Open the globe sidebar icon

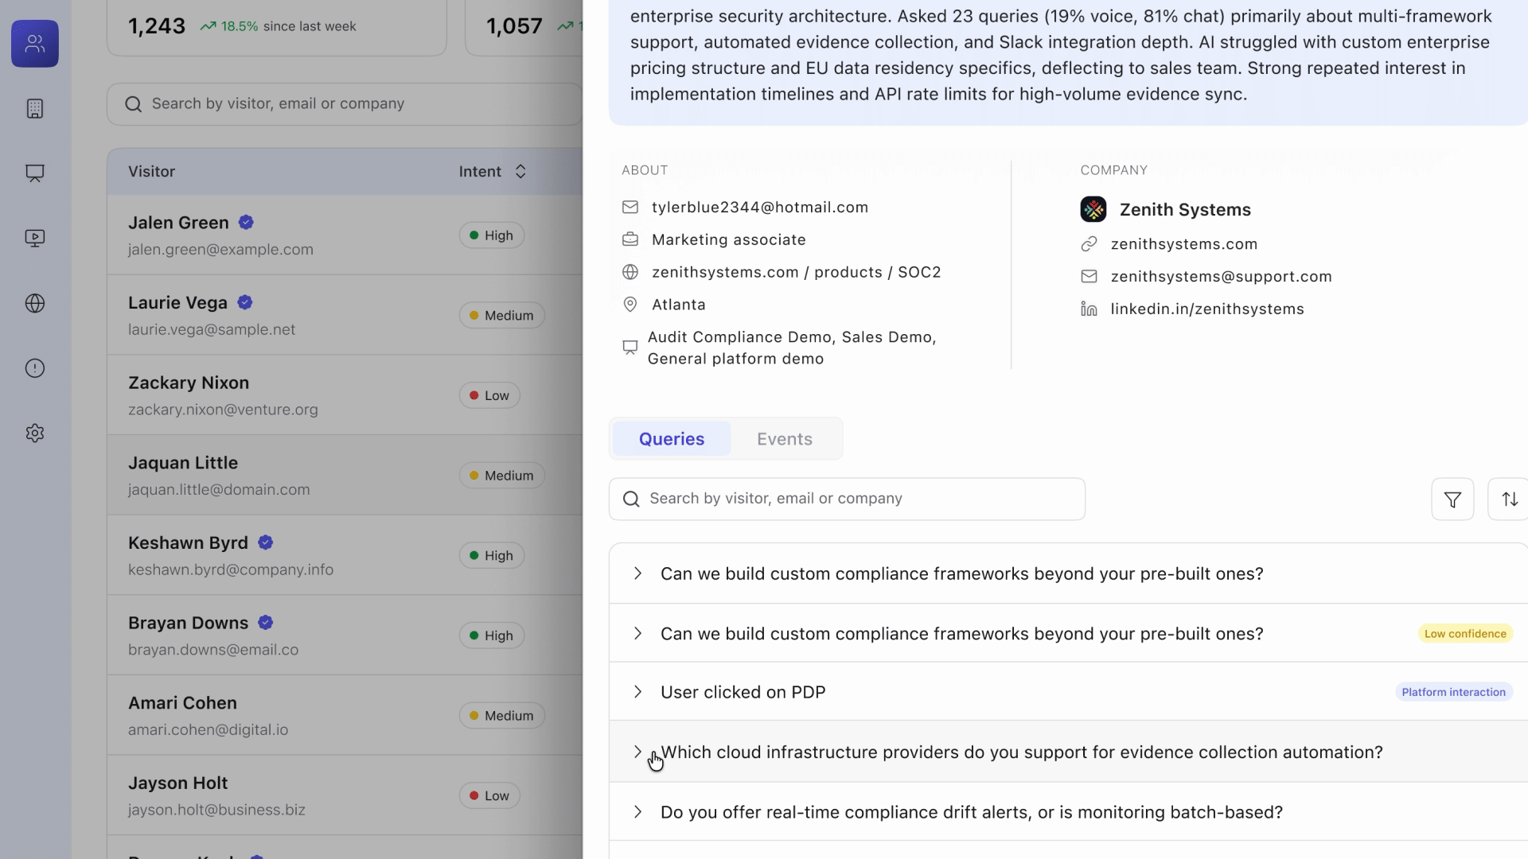[35, 303]
